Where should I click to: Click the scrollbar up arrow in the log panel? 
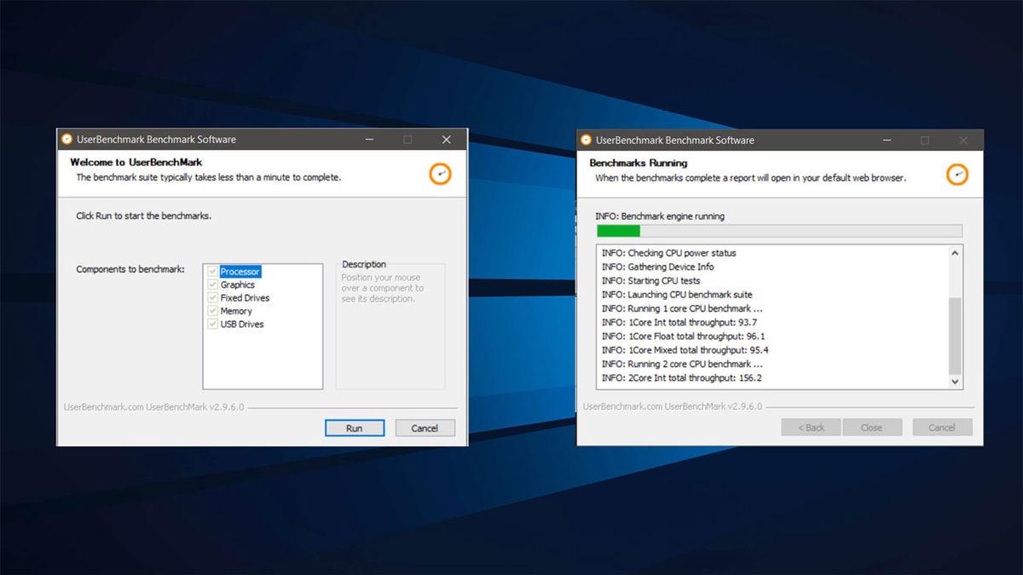pos(956,251)
